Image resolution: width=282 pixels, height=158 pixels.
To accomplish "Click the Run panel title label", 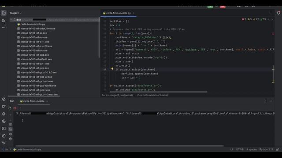I will coord(12,101).
